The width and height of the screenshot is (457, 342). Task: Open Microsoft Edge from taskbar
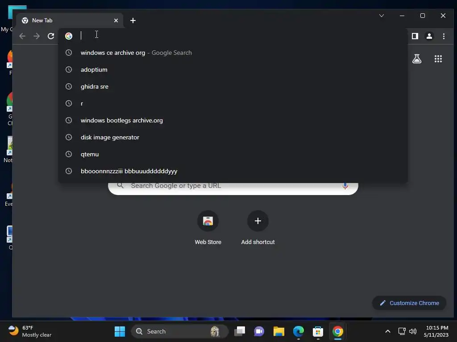coord(299,331)
